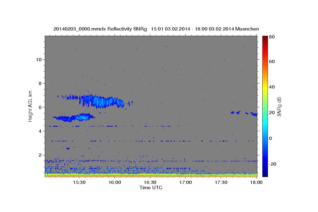The height and width of the screenshot is (212, 318).
Task: Click the 17:00 time tick label
Action: (185, 182)
